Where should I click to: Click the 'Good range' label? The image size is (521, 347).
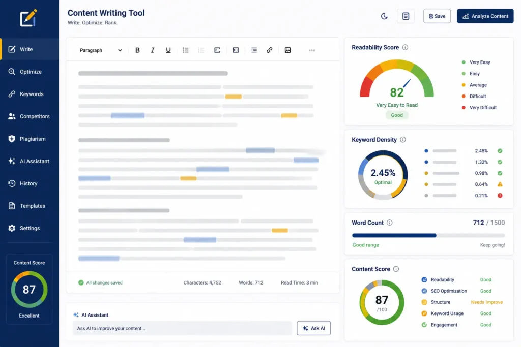click(x=365, y=245)
